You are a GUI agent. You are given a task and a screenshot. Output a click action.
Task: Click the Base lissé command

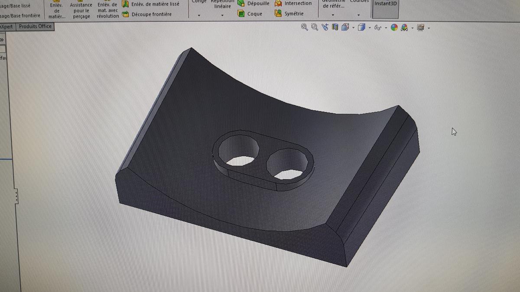tap(16, 6)
